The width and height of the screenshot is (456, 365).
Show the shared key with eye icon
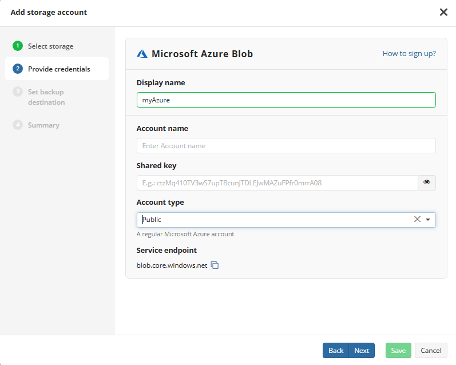tap(427, 182)
